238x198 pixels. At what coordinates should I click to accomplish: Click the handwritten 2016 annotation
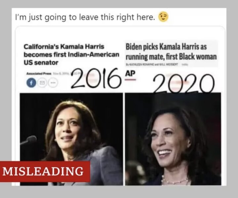point(97,78)
